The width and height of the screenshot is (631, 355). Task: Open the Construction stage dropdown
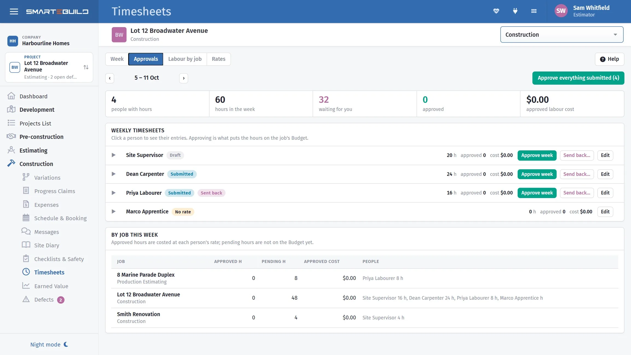tap(562, 35)
